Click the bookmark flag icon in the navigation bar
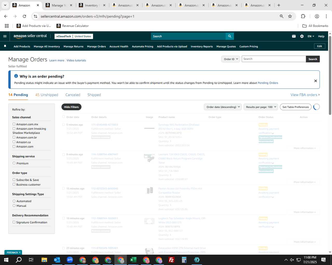 [5, 46]
